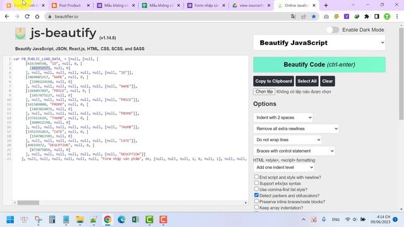Screen dimensions: 404x227
Task: Click the horizontal scrollbar thumb of the code editor
Action: point(28,203)
